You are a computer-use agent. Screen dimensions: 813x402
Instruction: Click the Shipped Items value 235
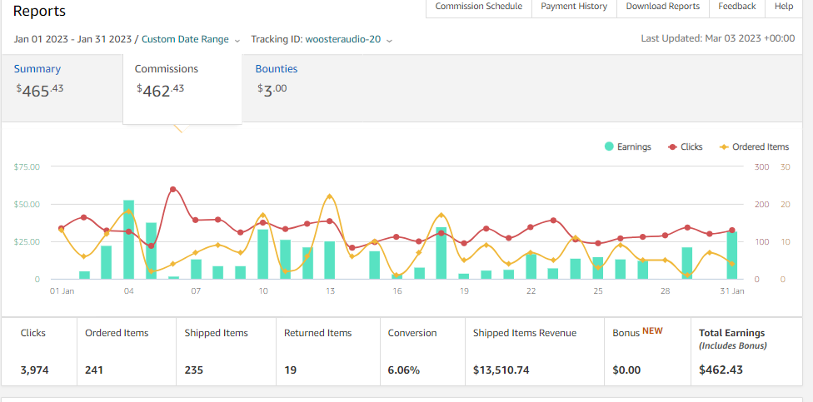194,370
